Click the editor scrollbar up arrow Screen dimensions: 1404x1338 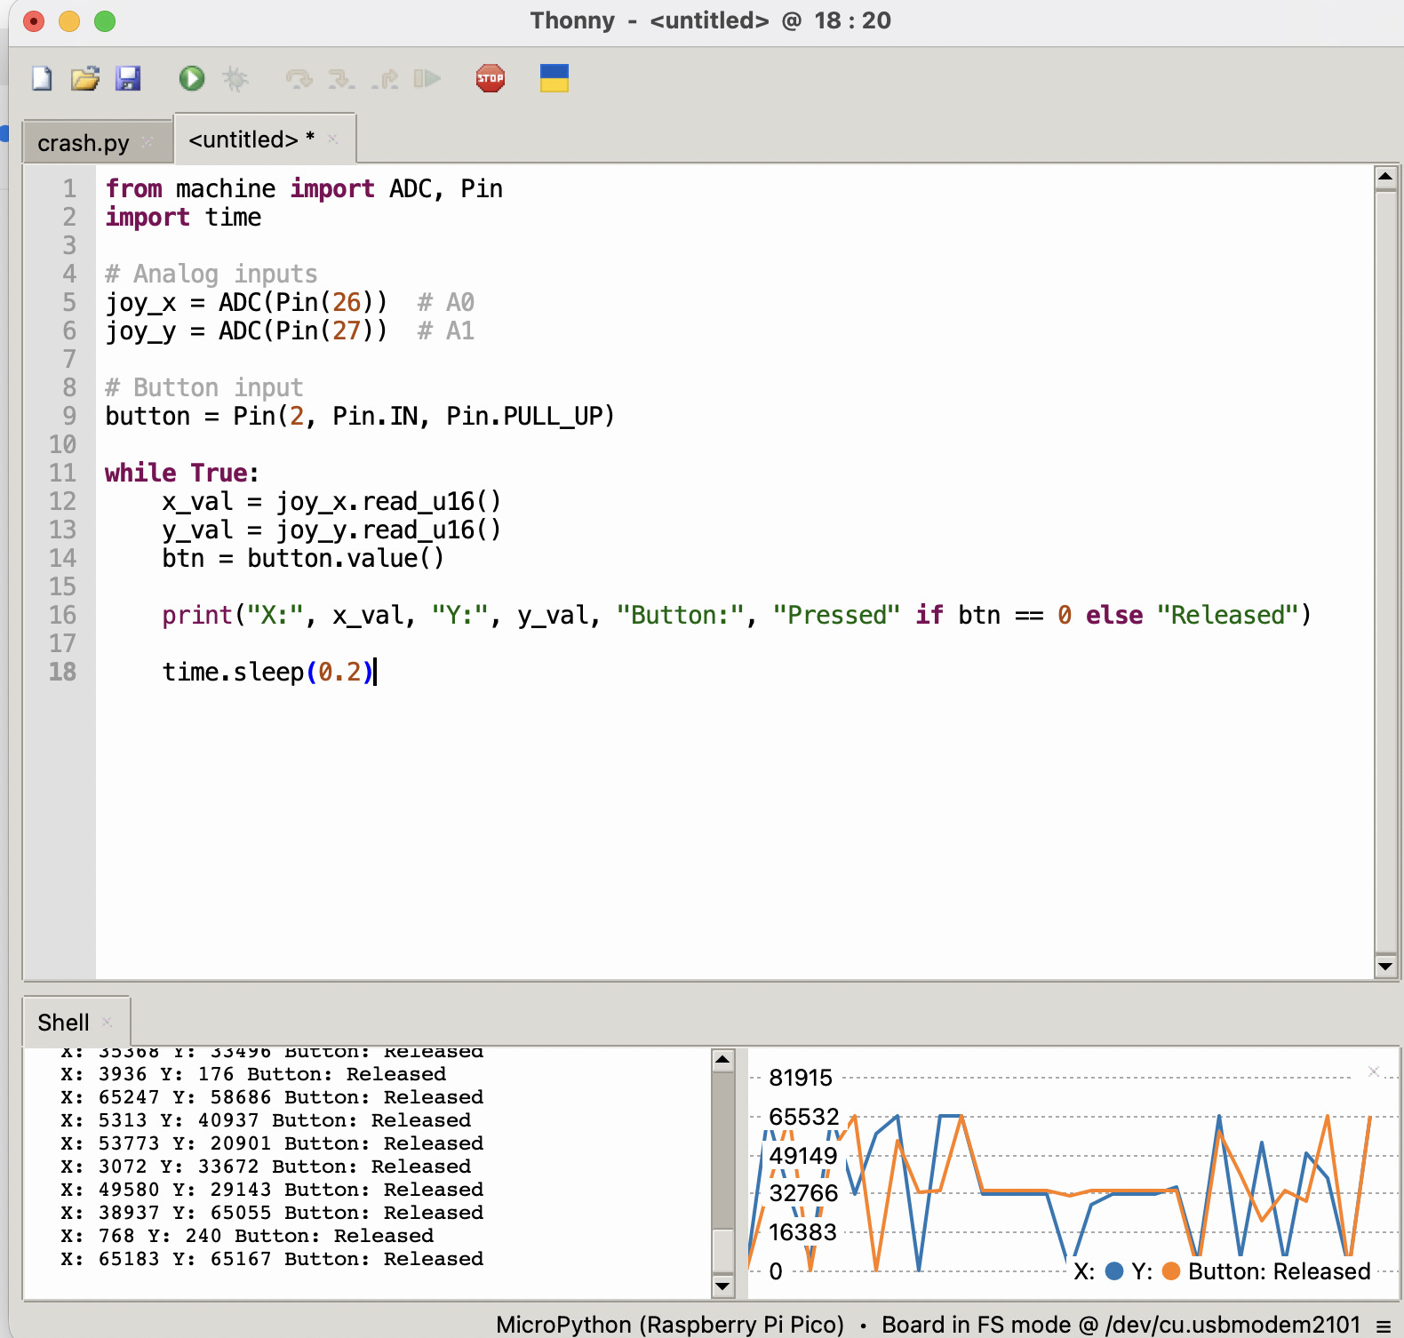pos(1385,178)
